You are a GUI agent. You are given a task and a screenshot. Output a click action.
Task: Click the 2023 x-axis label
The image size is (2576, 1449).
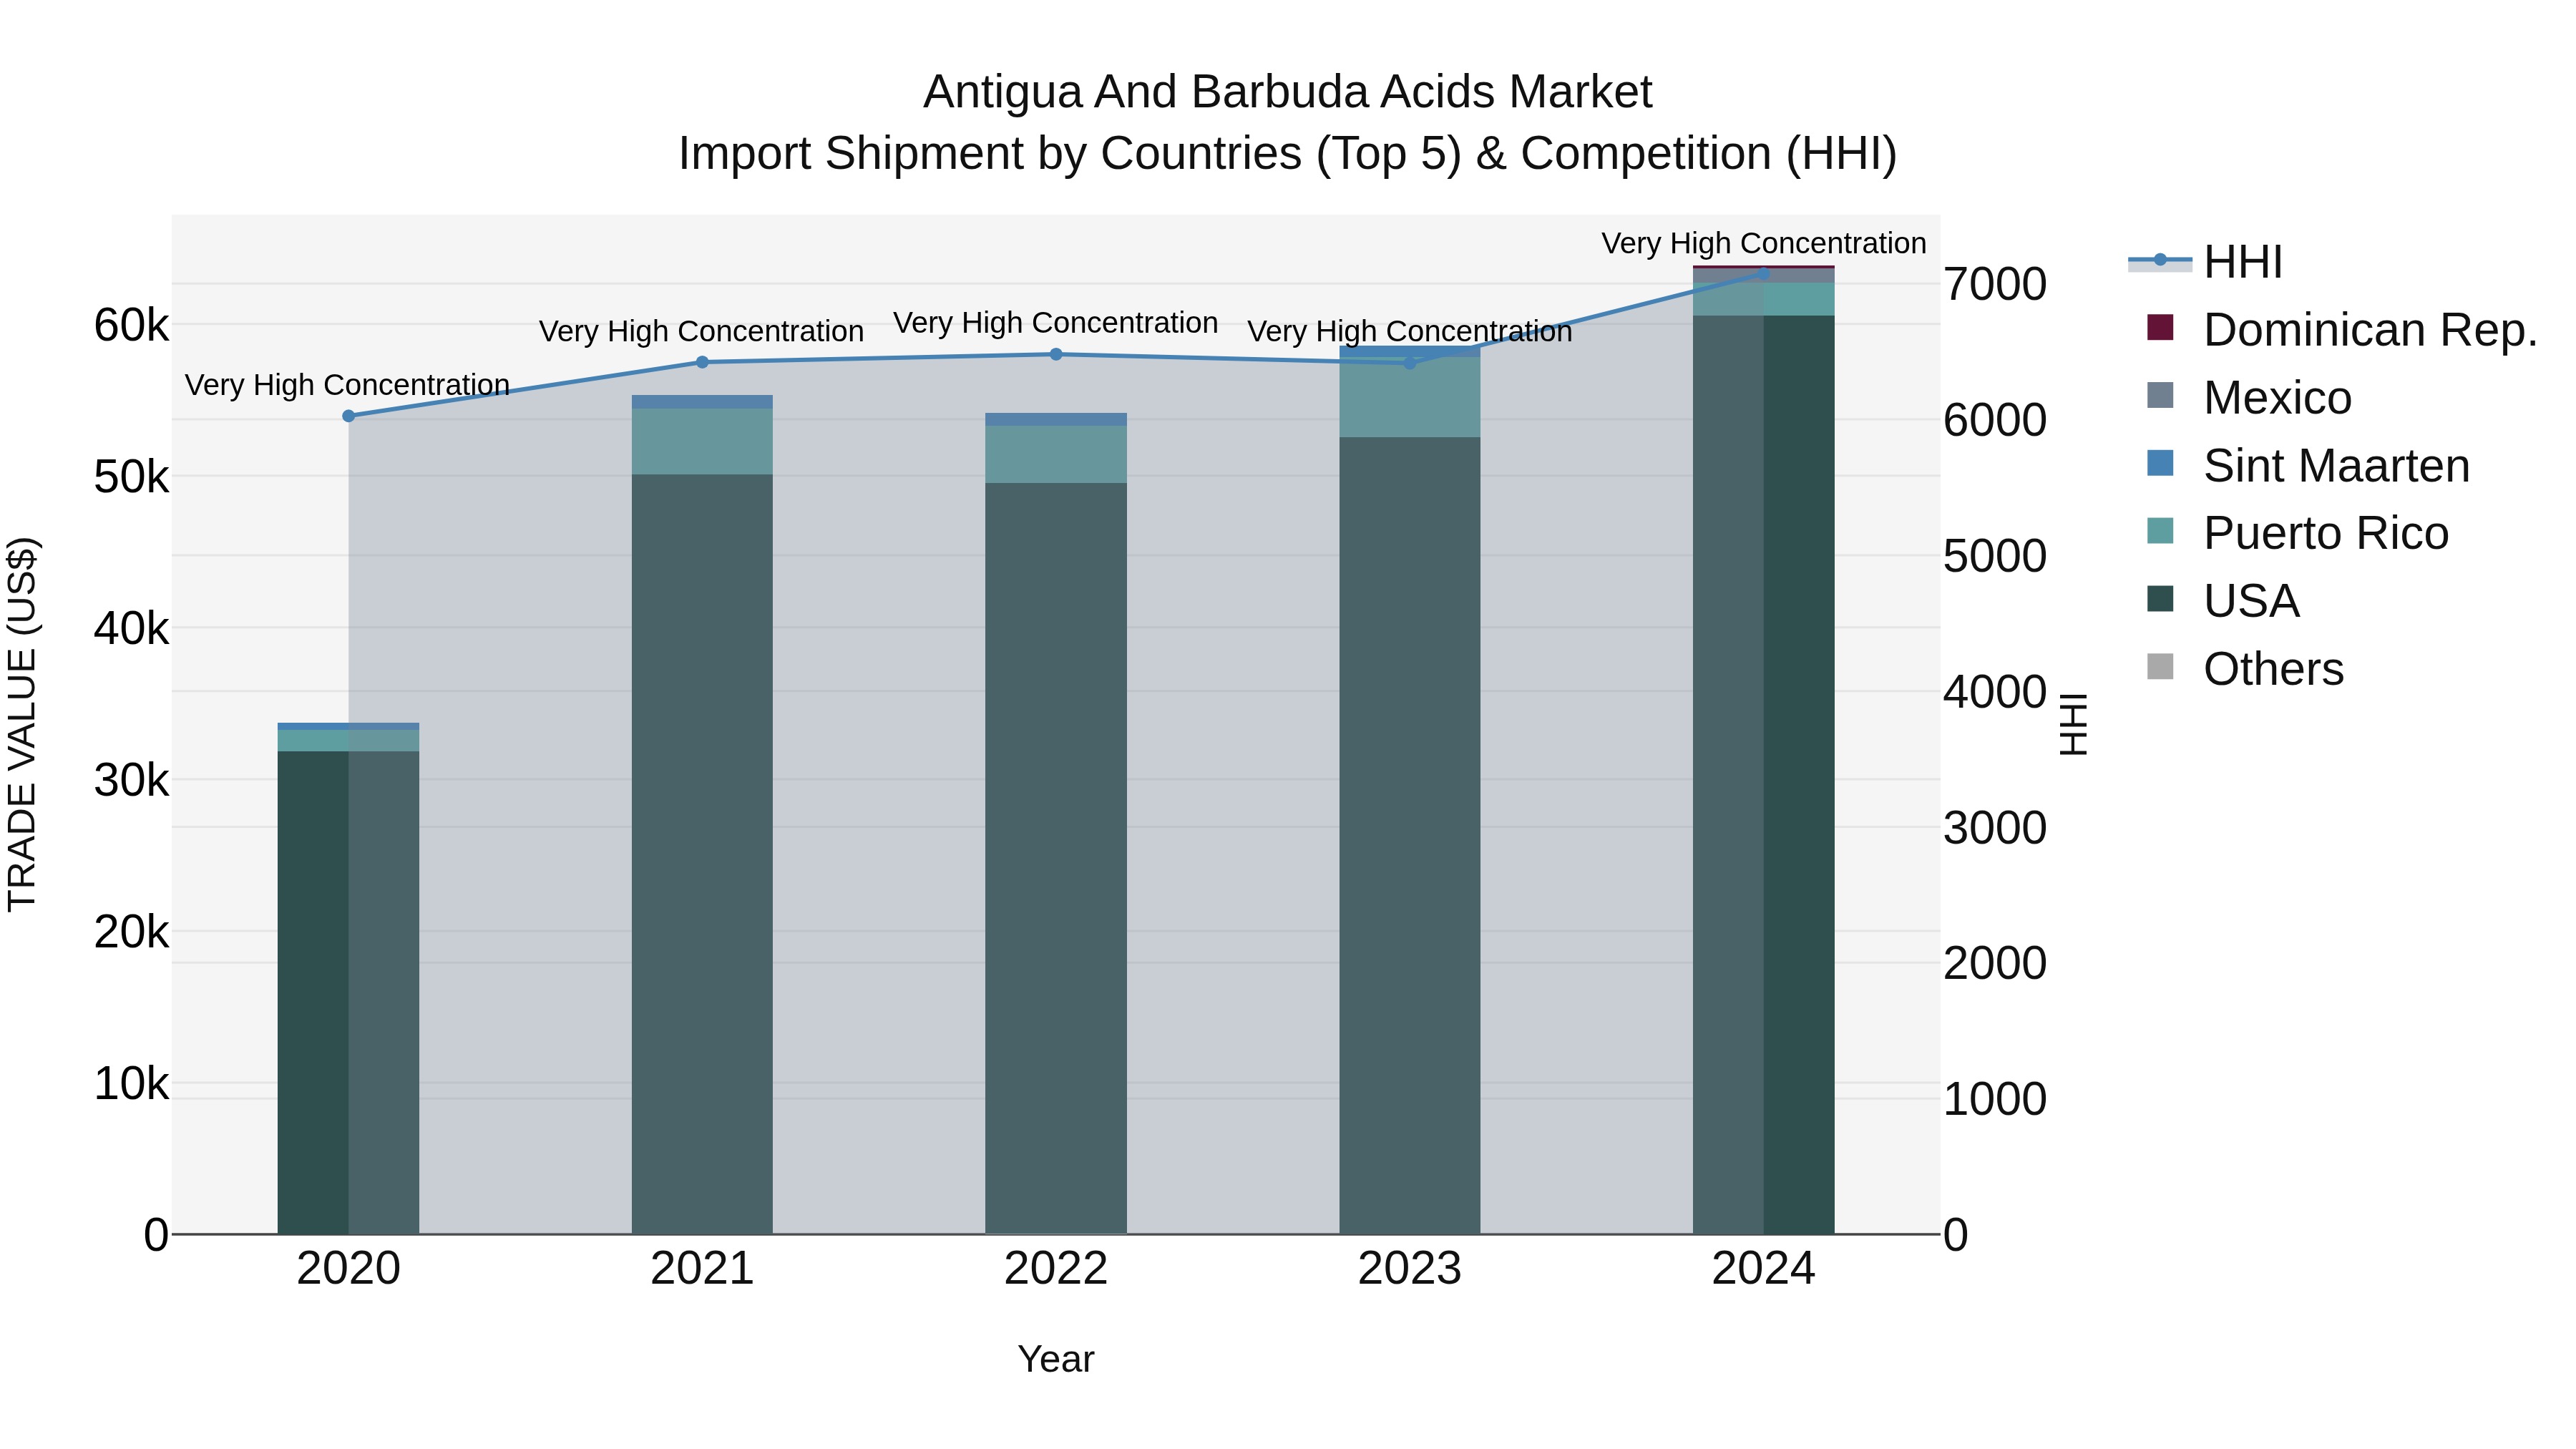[x=1410, y=1269]
